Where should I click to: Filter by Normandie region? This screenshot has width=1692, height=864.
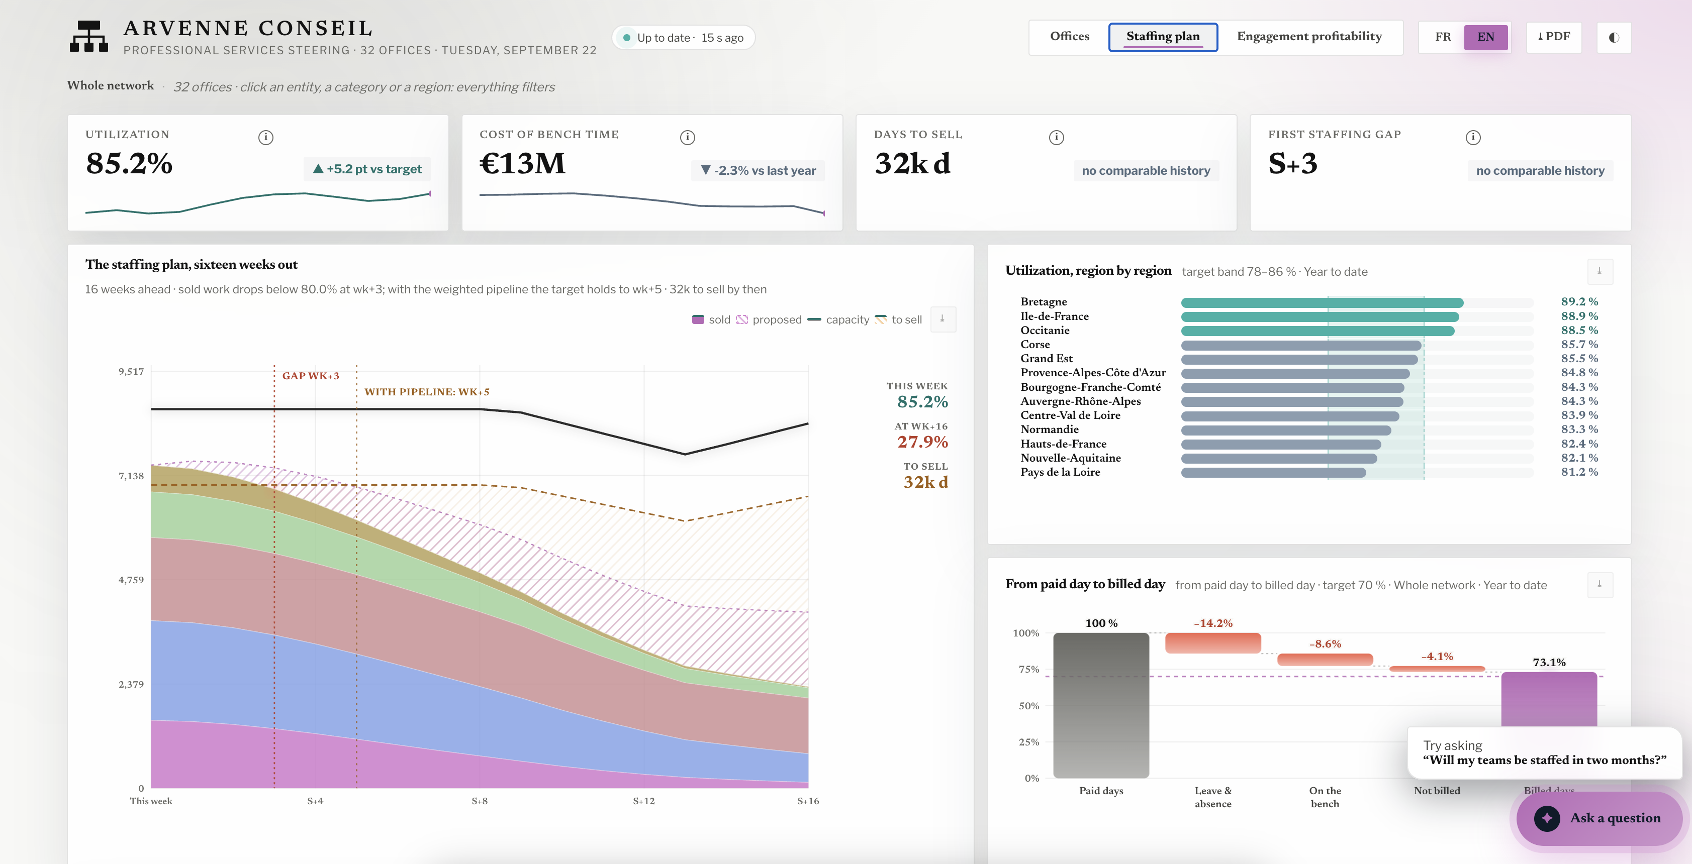(1049, 429)
